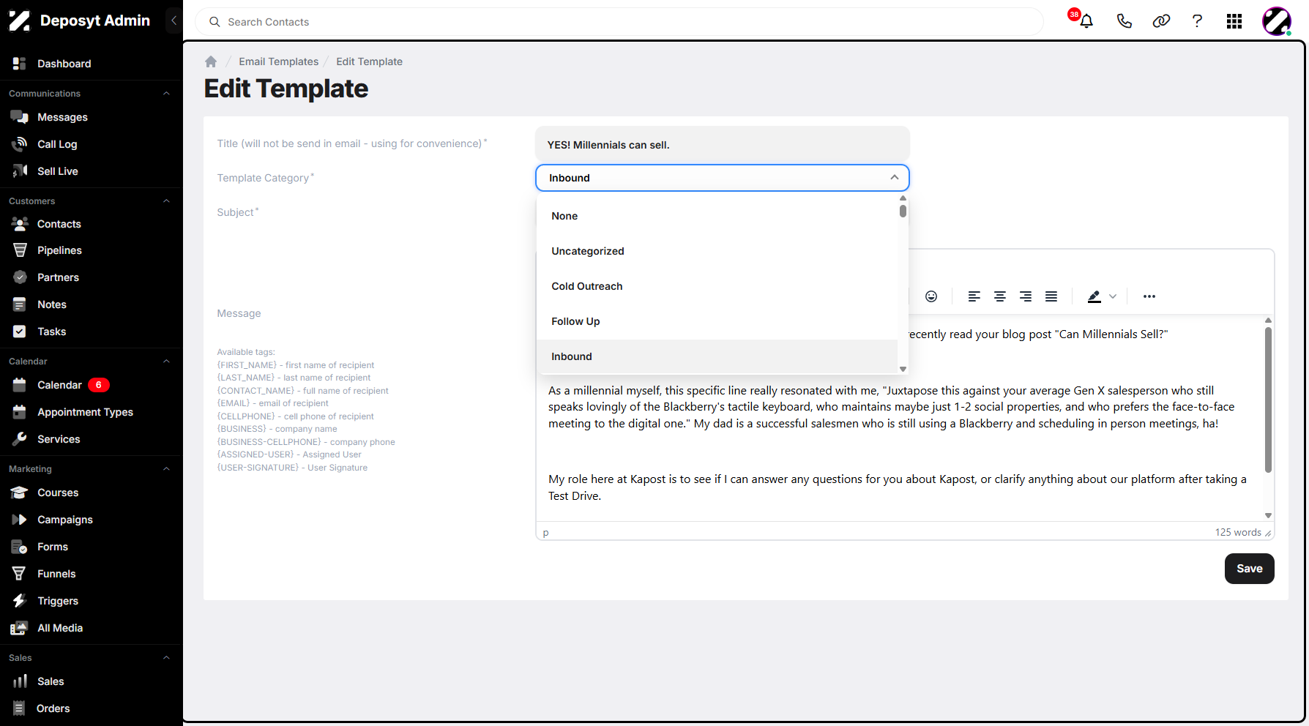Justify text in editor toolbar

click(1051, 296)
